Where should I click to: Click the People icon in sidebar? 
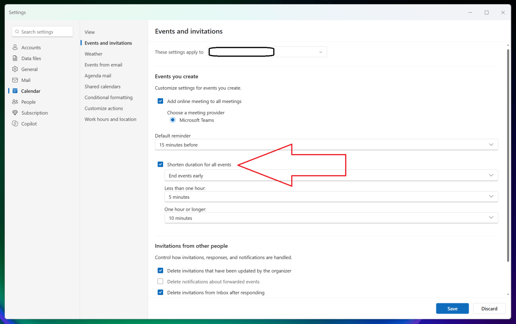(15, 102)
